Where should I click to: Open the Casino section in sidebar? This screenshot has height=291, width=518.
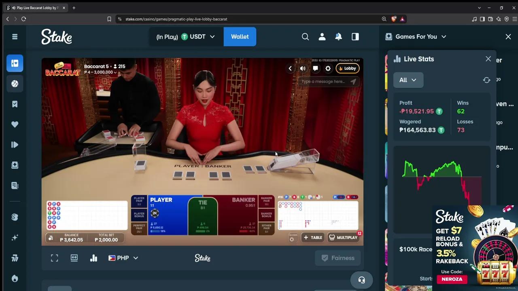coord(15,63)
